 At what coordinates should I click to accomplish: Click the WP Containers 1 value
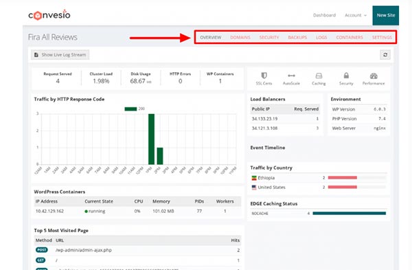tap(220, 81)
